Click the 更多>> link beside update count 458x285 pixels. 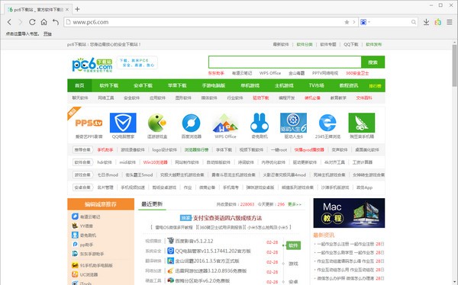coord(295,204)
